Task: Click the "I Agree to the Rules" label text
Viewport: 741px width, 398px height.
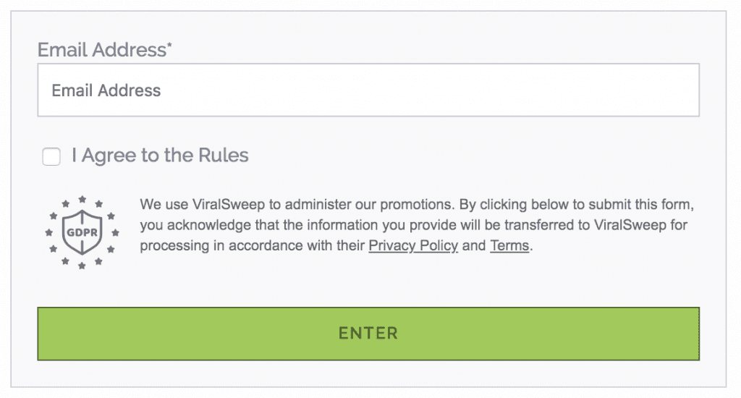Action: point(160,156)
